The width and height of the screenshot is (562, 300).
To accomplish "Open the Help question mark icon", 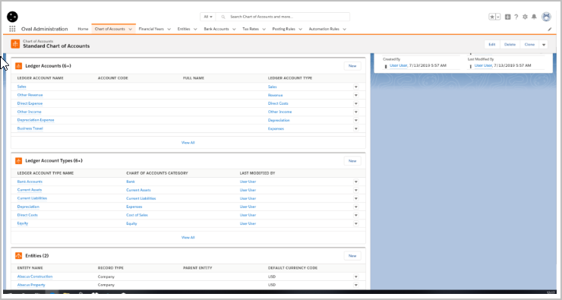I will point(516,17).
